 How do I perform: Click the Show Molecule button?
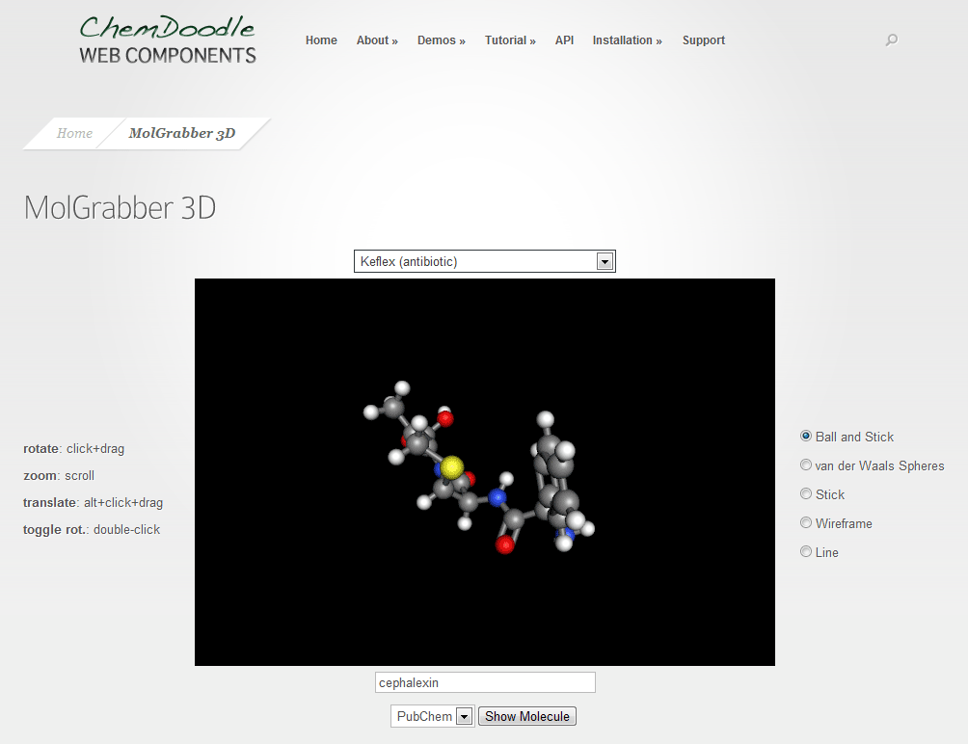(527, 716)
